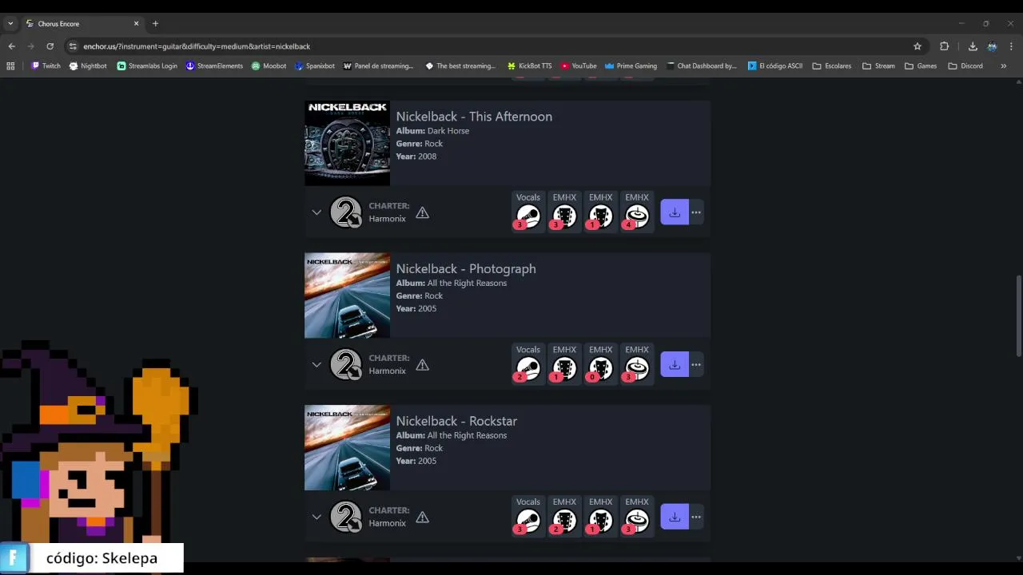The height and width of the screenshot is (575, 1023).
Task: Click the warning triangle icon for Photograph
Action: coord(422,365)
